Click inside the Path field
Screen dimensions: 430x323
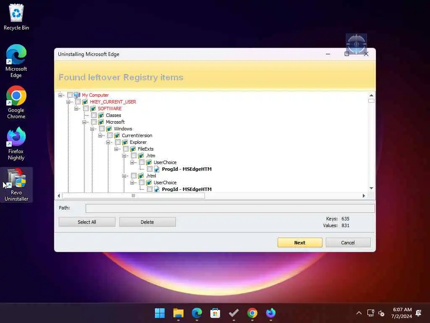click(230, 208)
